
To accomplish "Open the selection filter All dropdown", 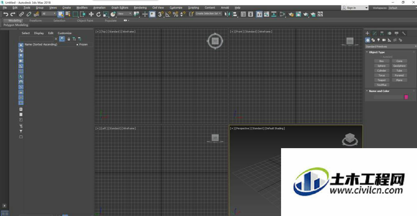I will pyautogui.click(x=49, y=14).
